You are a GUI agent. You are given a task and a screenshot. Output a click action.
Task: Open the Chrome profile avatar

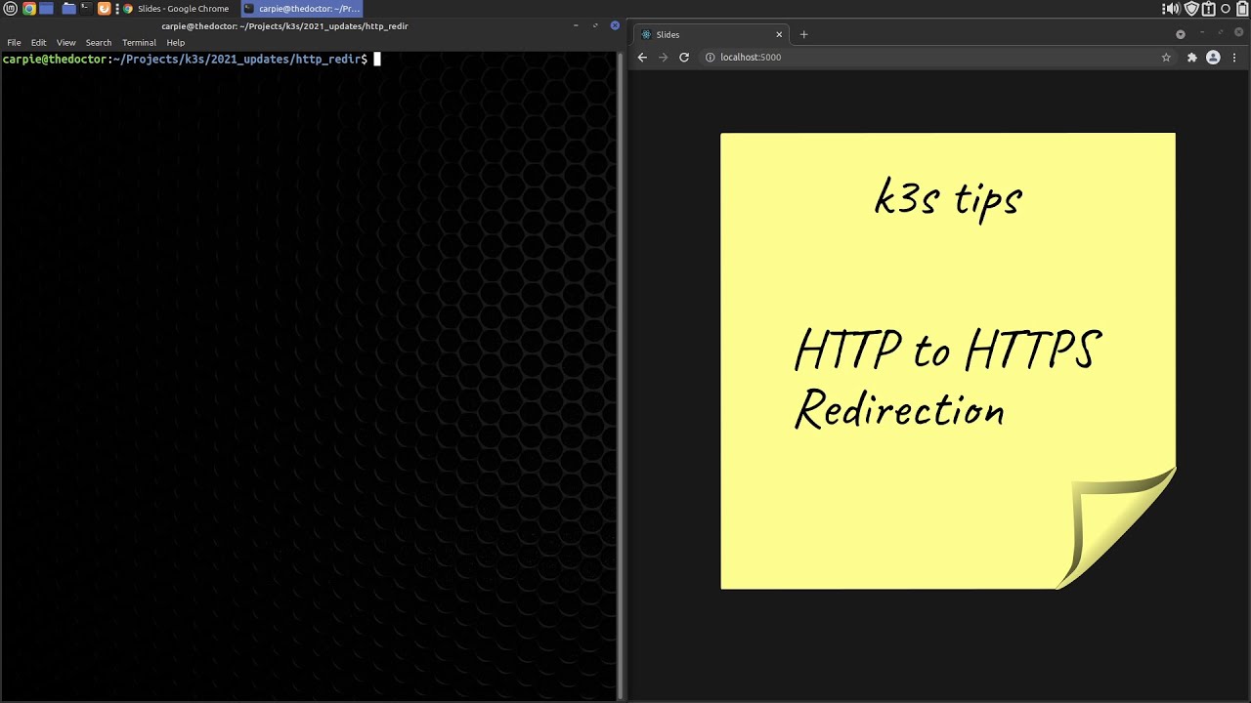(x=1213, y=58)
